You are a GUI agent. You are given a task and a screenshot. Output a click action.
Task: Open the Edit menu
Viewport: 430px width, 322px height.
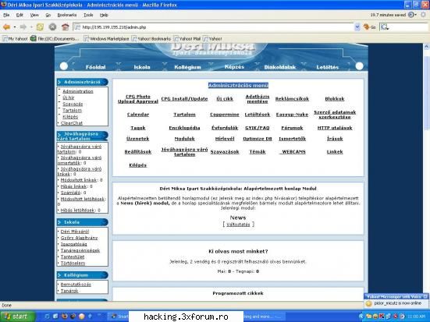click(20, 15)
